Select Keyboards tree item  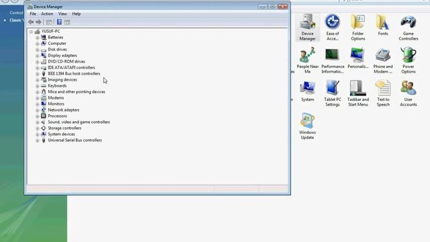pyautogui.click(x=57, y=85)
